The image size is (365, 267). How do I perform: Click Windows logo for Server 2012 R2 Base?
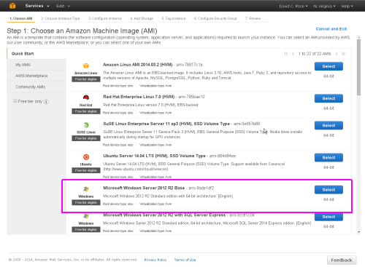[x=86, y=189]
